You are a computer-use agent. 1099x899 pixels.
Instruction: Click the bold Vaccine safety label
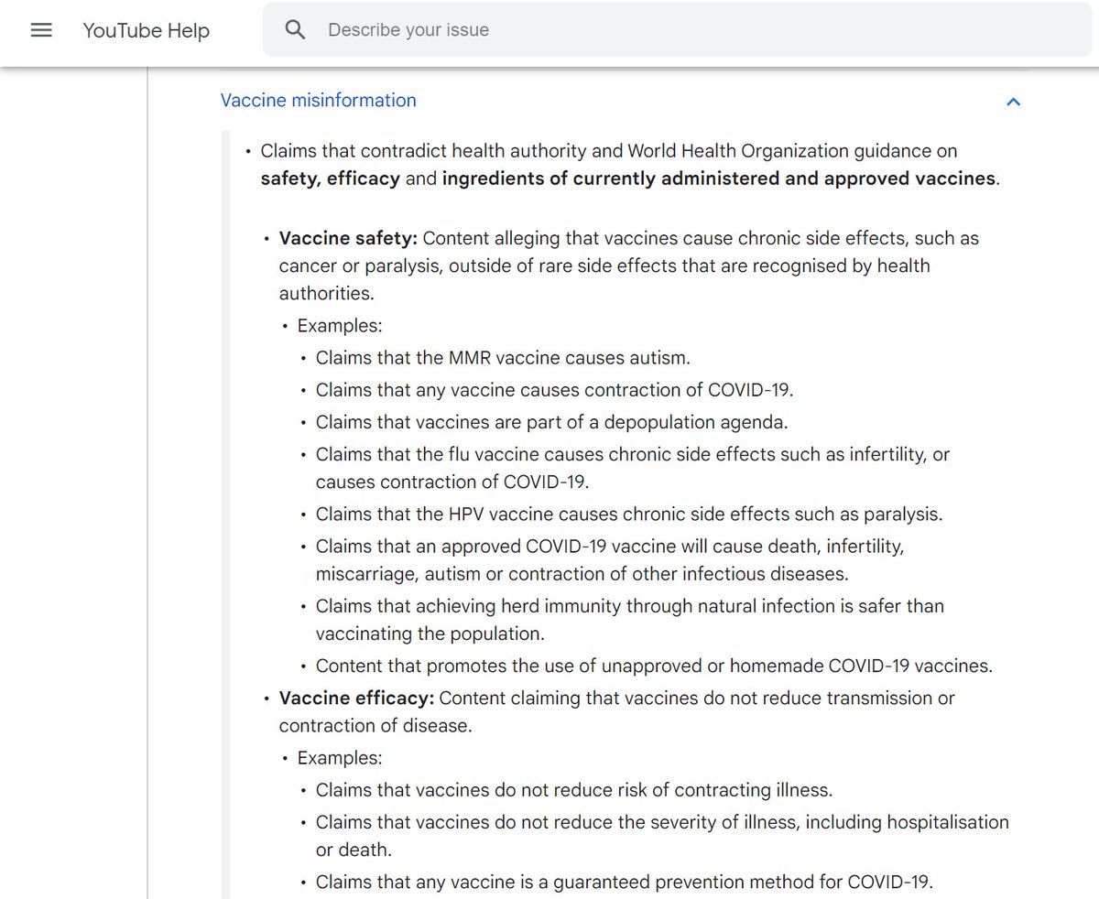point(348,238)
